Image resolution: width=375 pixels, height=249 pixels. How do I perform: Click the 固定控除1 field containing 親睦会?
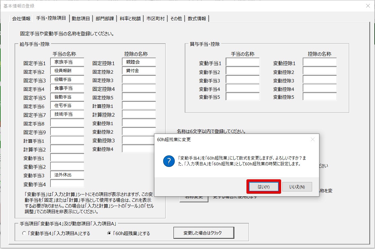point(139,62)
